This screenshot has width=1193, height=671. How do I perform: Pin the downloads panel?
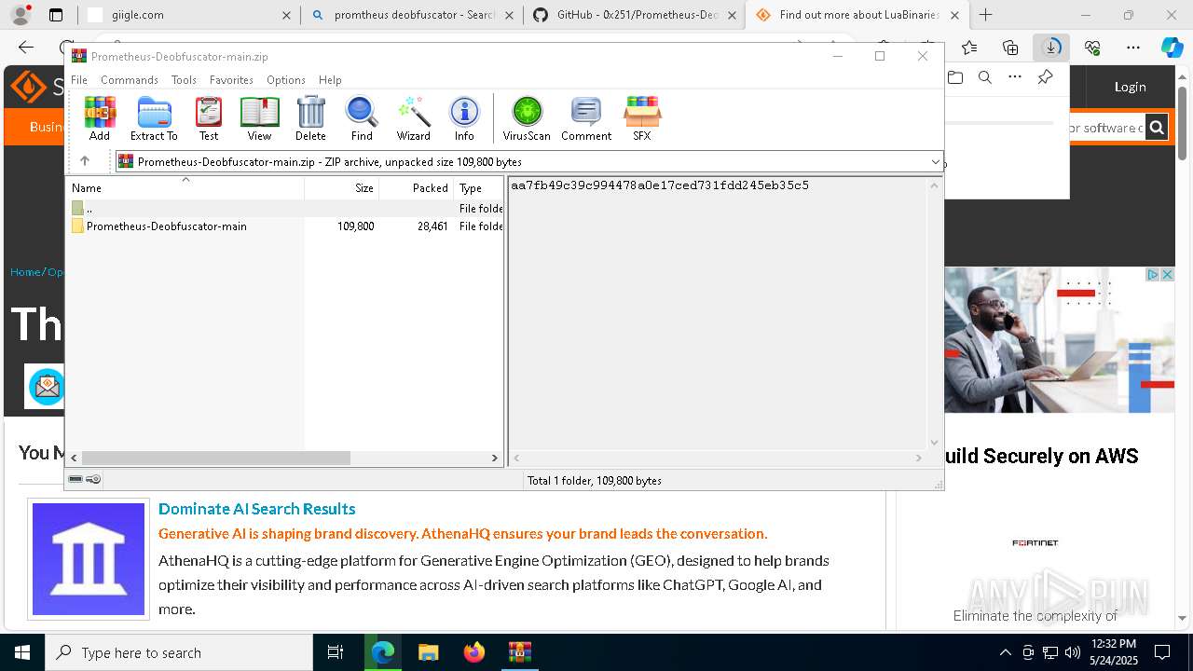[x=1045, y=77]
